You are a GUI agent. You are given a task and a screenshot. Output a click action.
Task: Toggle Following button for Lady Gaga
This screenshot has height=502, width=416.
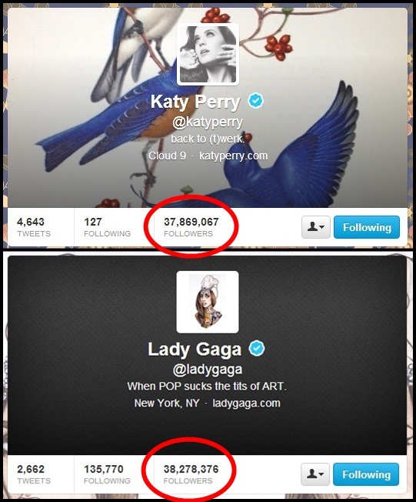tap(366, 474)
